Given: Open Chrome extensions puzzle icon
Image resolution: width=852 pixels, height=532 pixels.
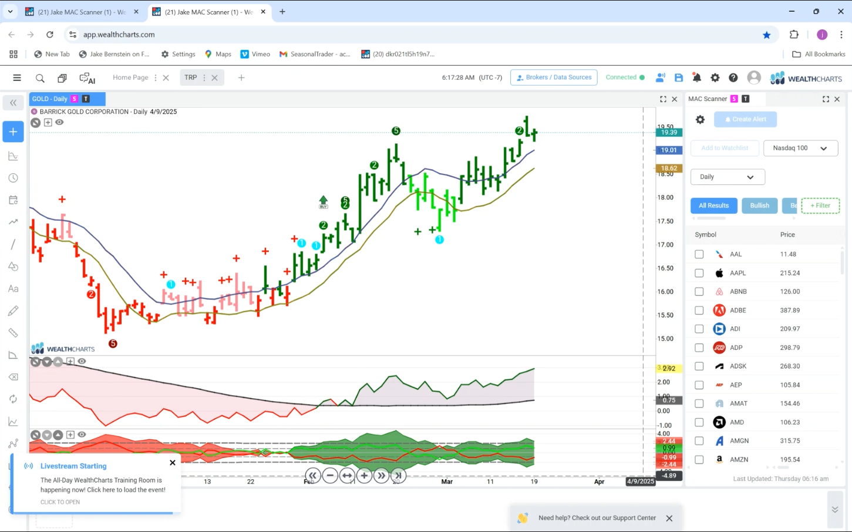Looking at the screenshot, I should pos(794,35).
